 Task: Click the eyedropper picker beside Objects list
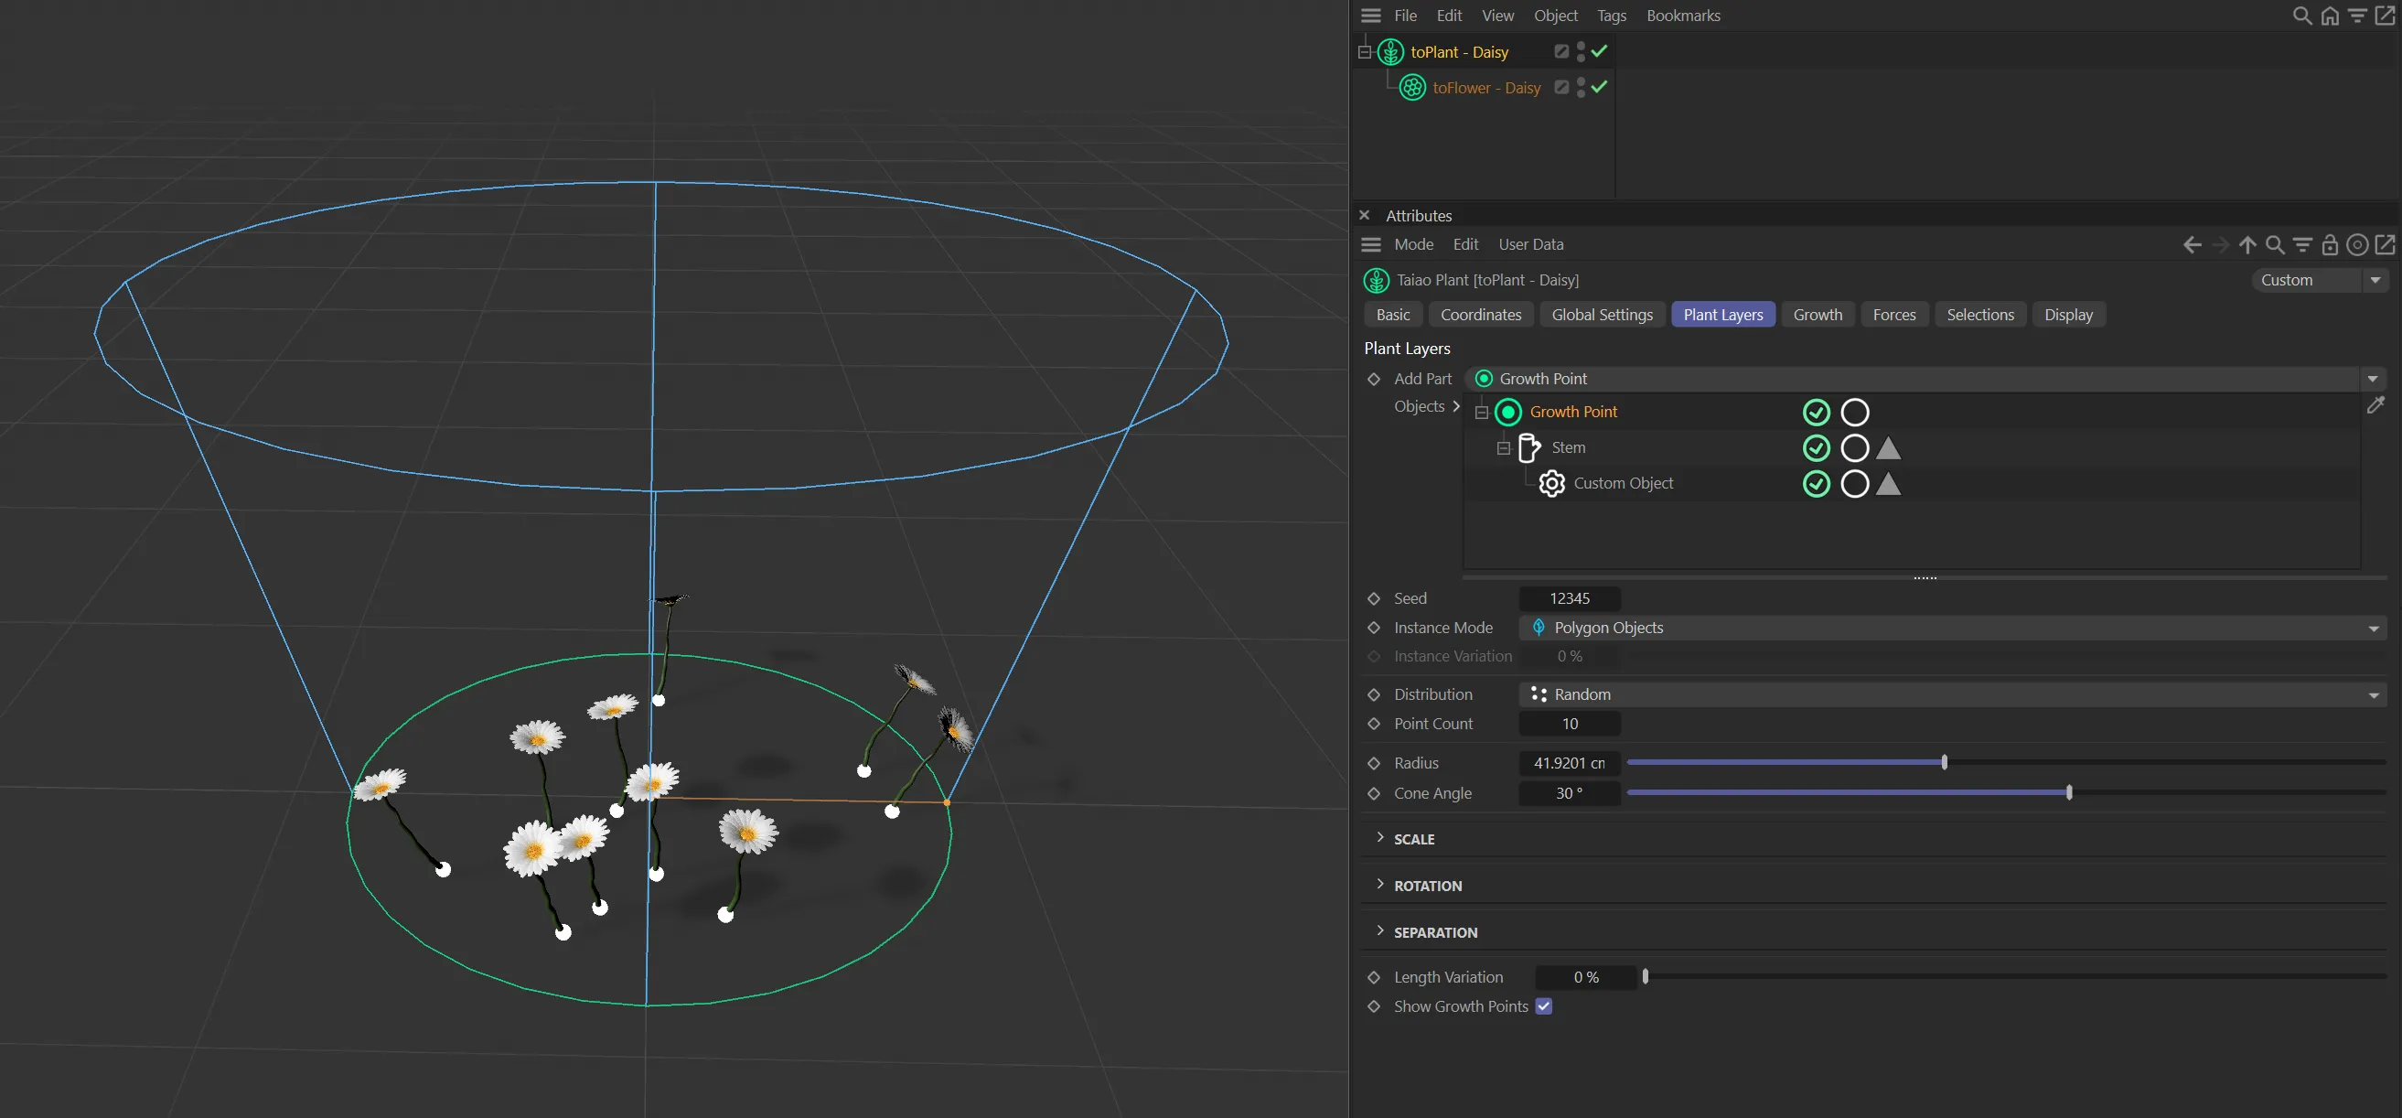pos(2375,405)
